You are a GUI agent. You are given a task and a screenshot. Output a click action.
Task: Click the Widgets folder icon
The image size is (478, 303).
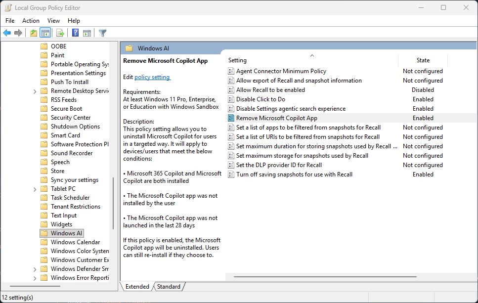tap(44, 224)
